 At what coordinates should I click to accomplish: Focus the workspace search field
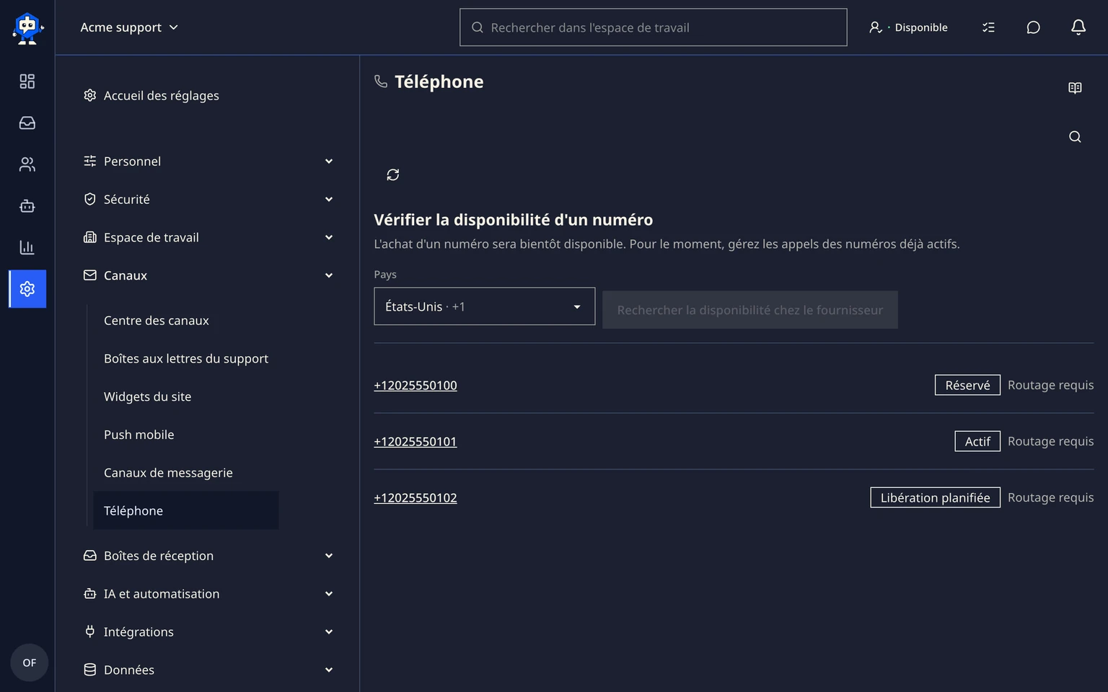click(653, 27)
